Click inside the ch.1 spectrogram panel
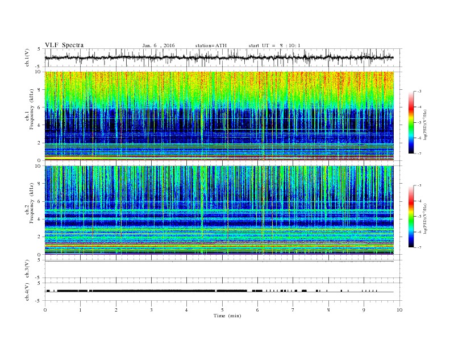 [x=219, y=116]
